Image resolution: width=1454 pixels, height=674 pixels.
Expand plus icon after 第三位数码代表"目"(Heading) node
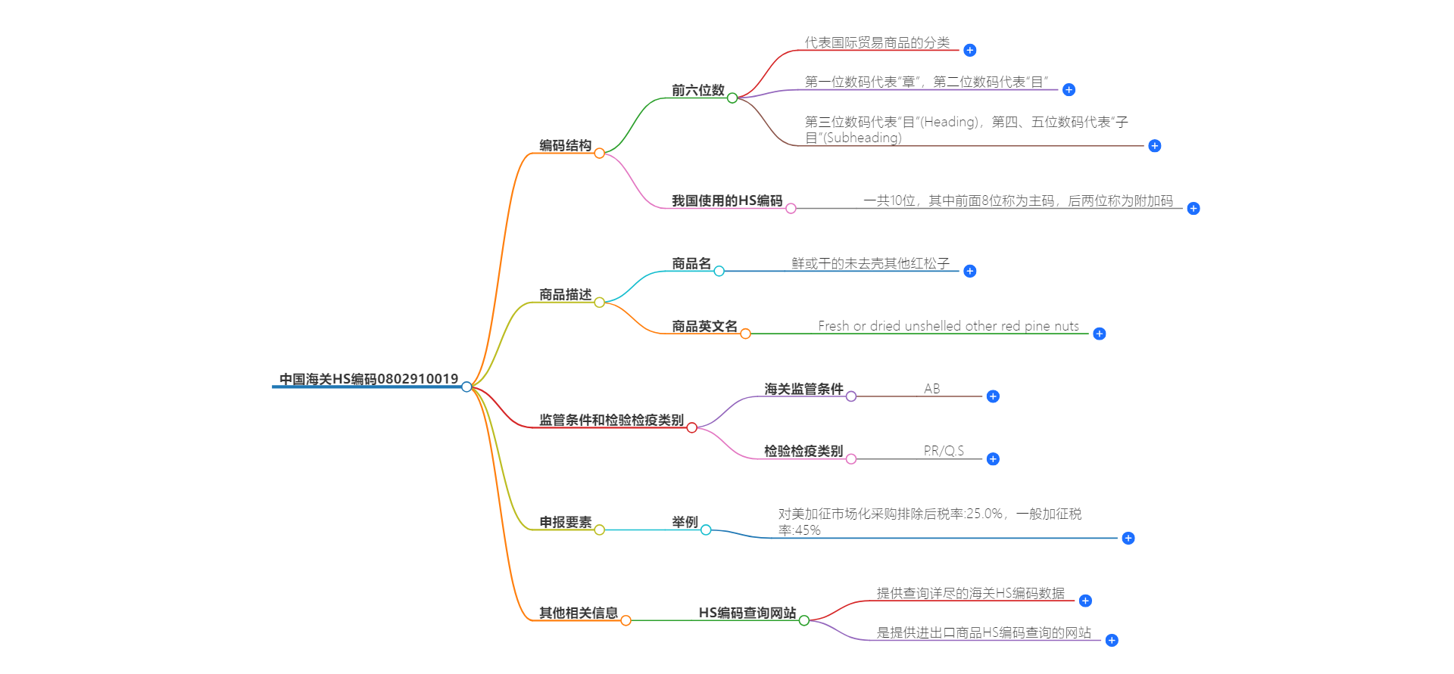(1154, 145)
